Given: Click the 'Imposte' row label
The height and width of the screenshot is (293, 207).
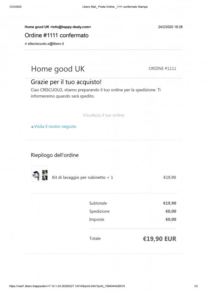Looking at the screenshot, I should (x=97, y=220).
